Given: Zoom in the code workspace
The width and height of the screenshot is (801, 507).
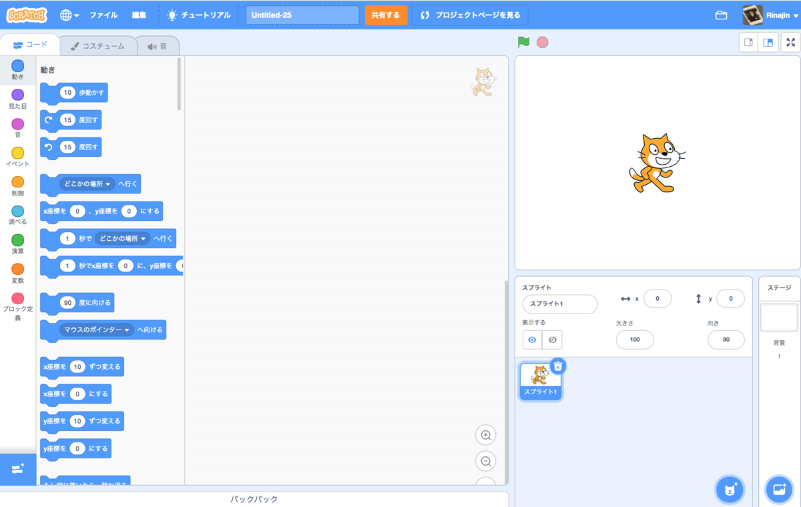Looking at the screenshot, I should (x=486, y=436).
